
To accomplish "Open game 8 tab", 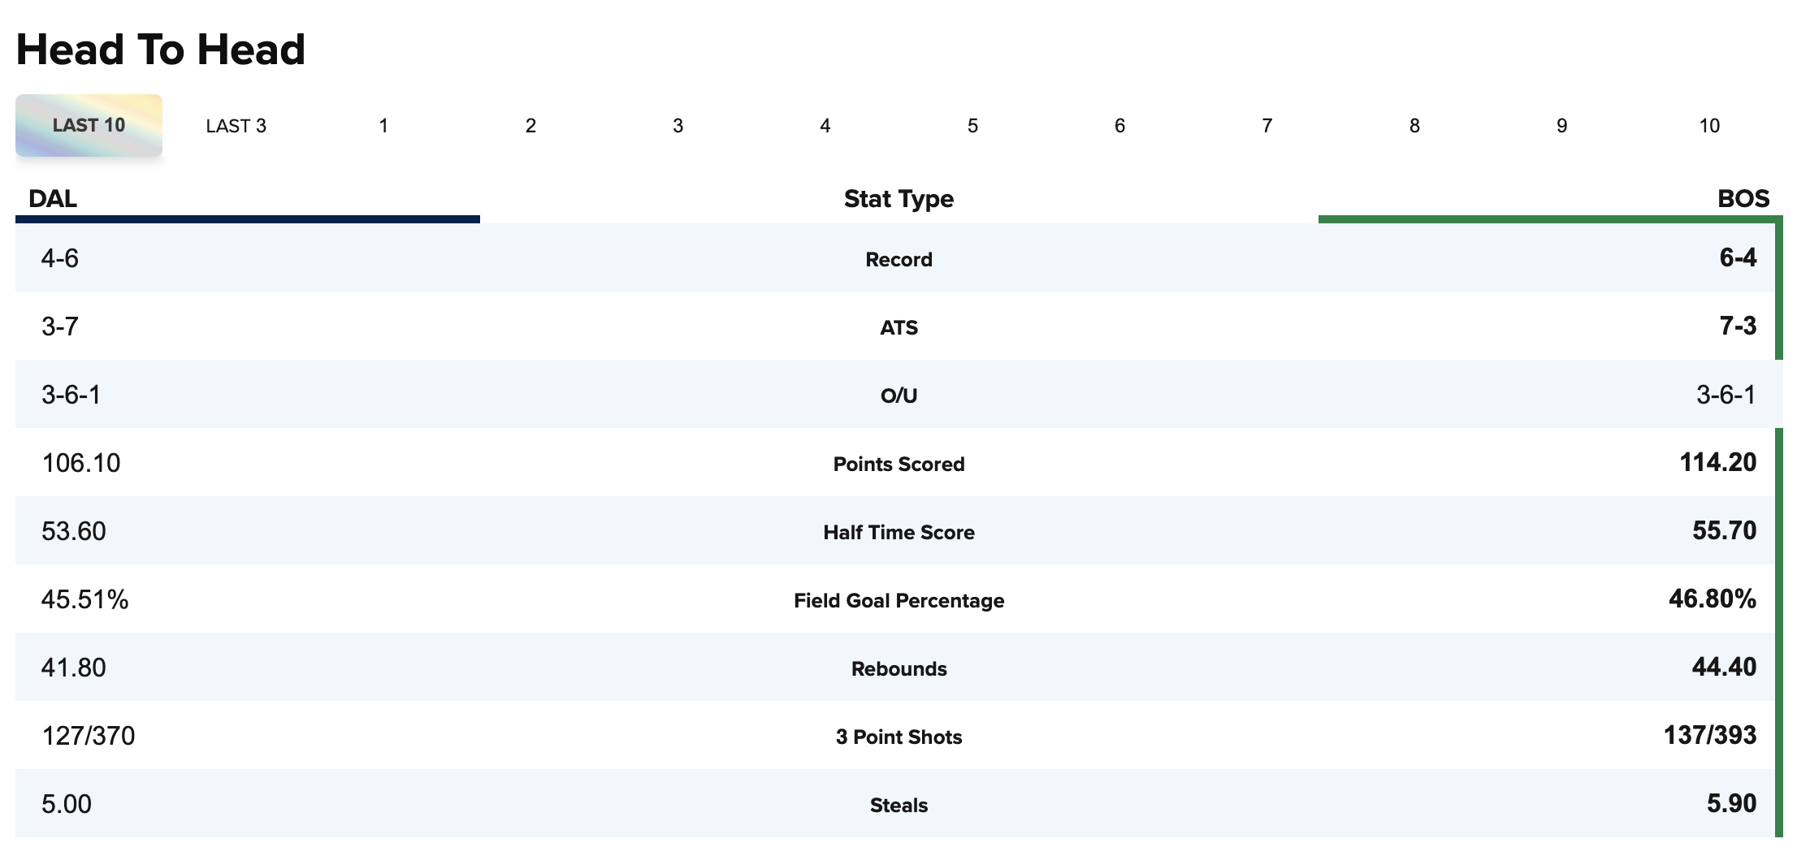I will click(x=1414, y=126).
